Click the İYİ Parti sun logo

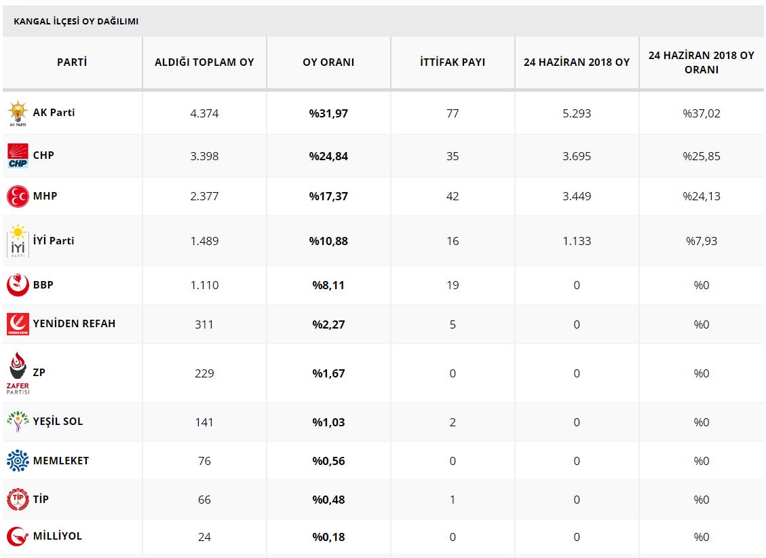click(18, 241)
